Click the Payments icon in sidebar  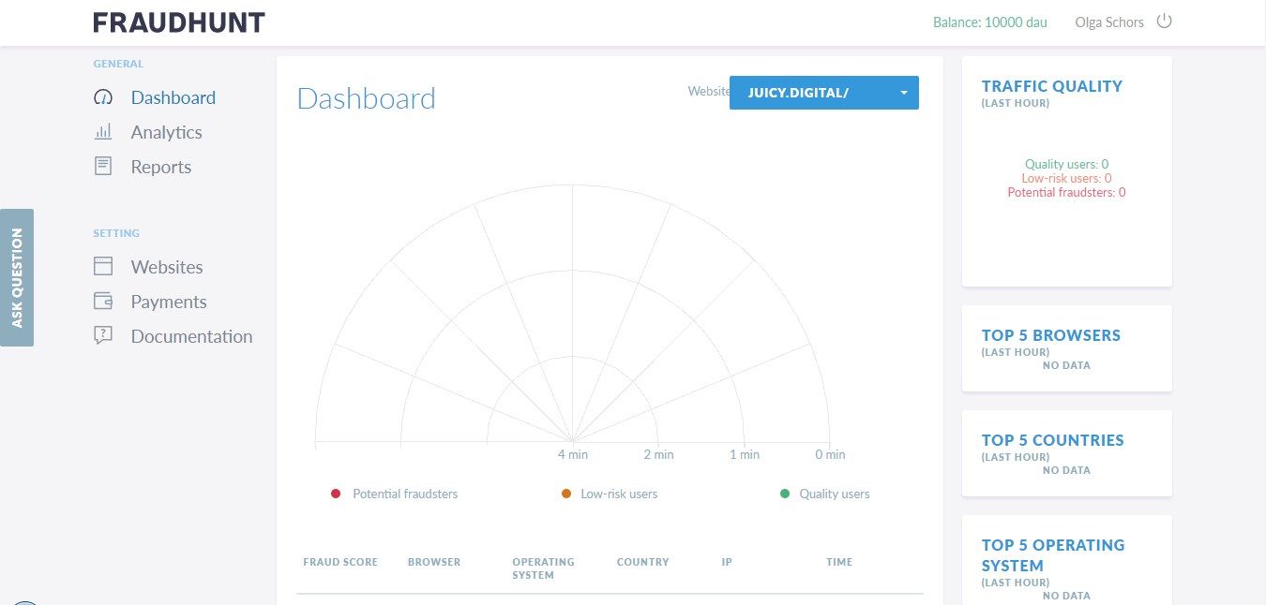pyautogui.click(x=102, y=301)
